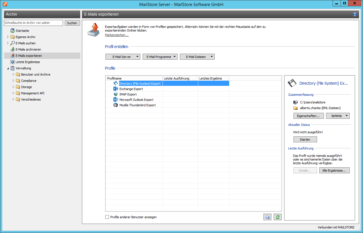
Task: Sort by the Letzte Ausführung column header
Action: pos(180,78)
